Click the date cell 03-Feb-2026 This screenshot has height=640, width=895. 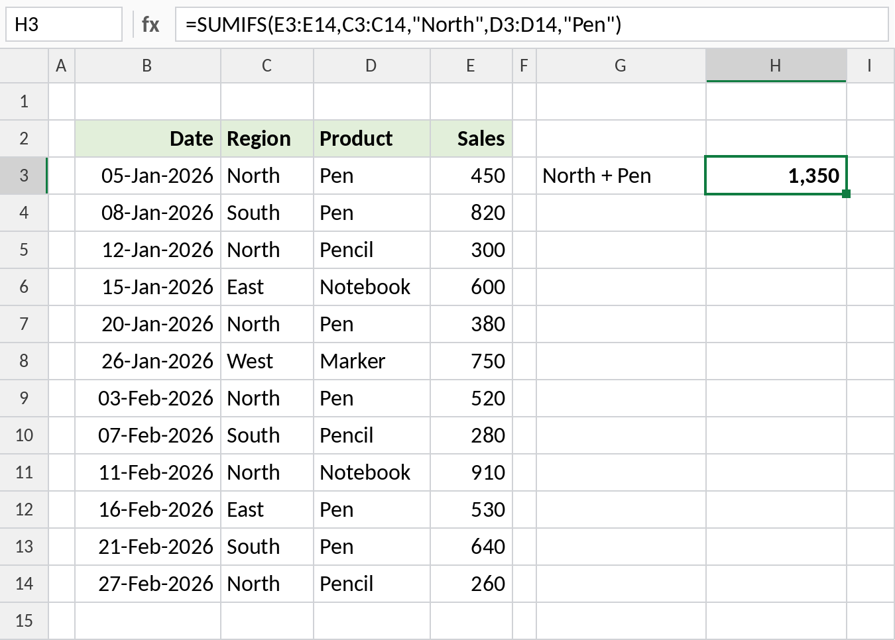click(148, 398)
